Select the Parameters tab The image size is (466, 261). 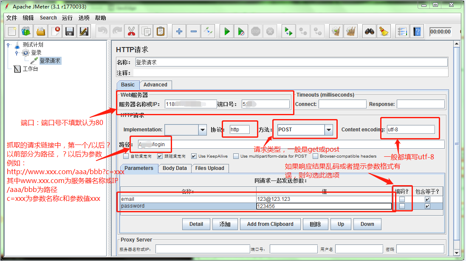click(x=139, y=168)
